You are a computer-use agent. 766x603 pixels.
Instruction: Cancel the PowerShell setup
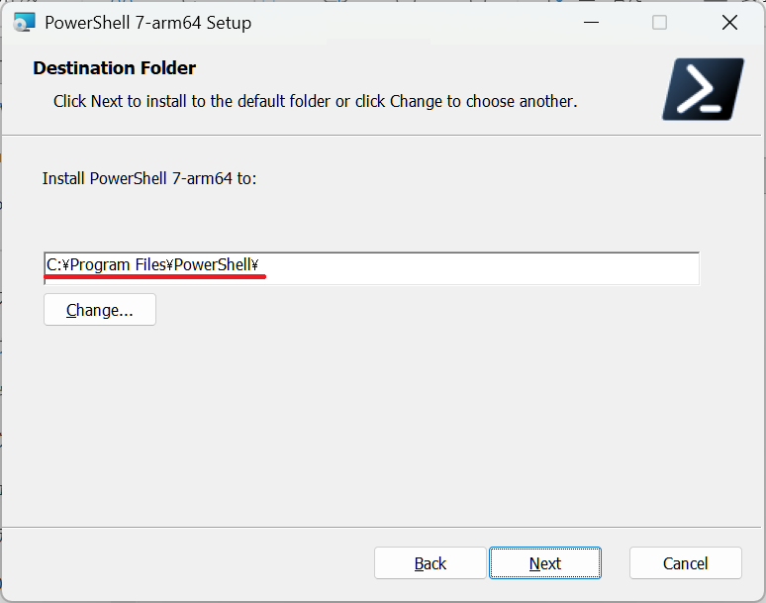(x=685, y=563)
